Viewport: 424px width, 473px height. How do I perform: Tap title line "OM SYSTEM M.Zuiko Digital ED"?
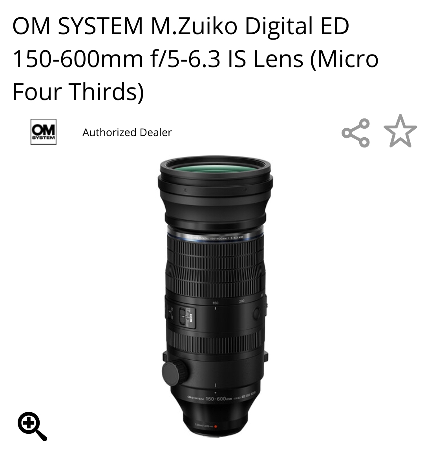181,25
